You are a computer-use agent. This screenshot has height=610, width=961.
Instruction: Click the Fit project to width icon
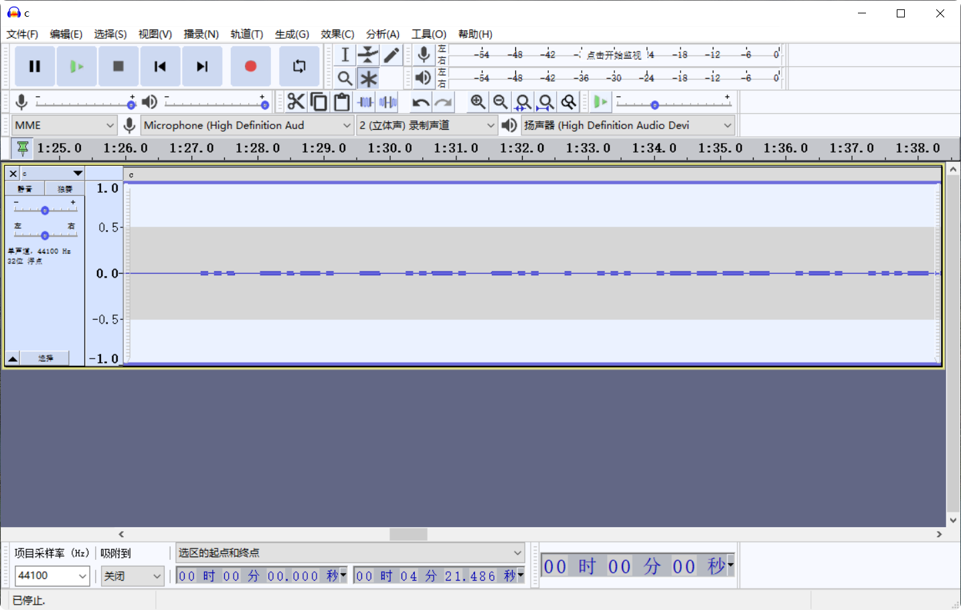coord(545,102)
